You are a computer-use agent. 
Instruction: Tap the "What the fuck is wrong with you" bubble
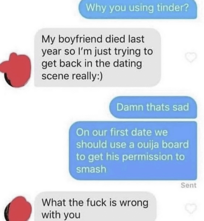[x=95, y=207]
